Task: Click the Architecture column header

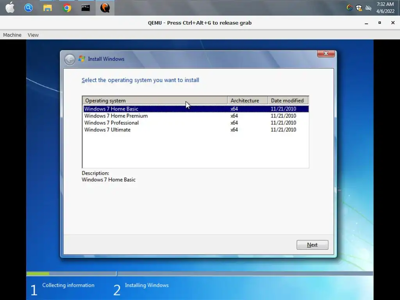Action: (x=247, y=100)
